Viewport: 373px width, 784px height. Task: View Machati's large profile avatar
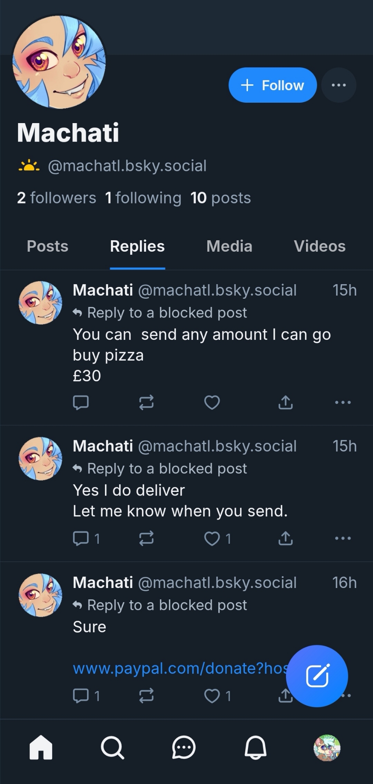tap(59, 62)
